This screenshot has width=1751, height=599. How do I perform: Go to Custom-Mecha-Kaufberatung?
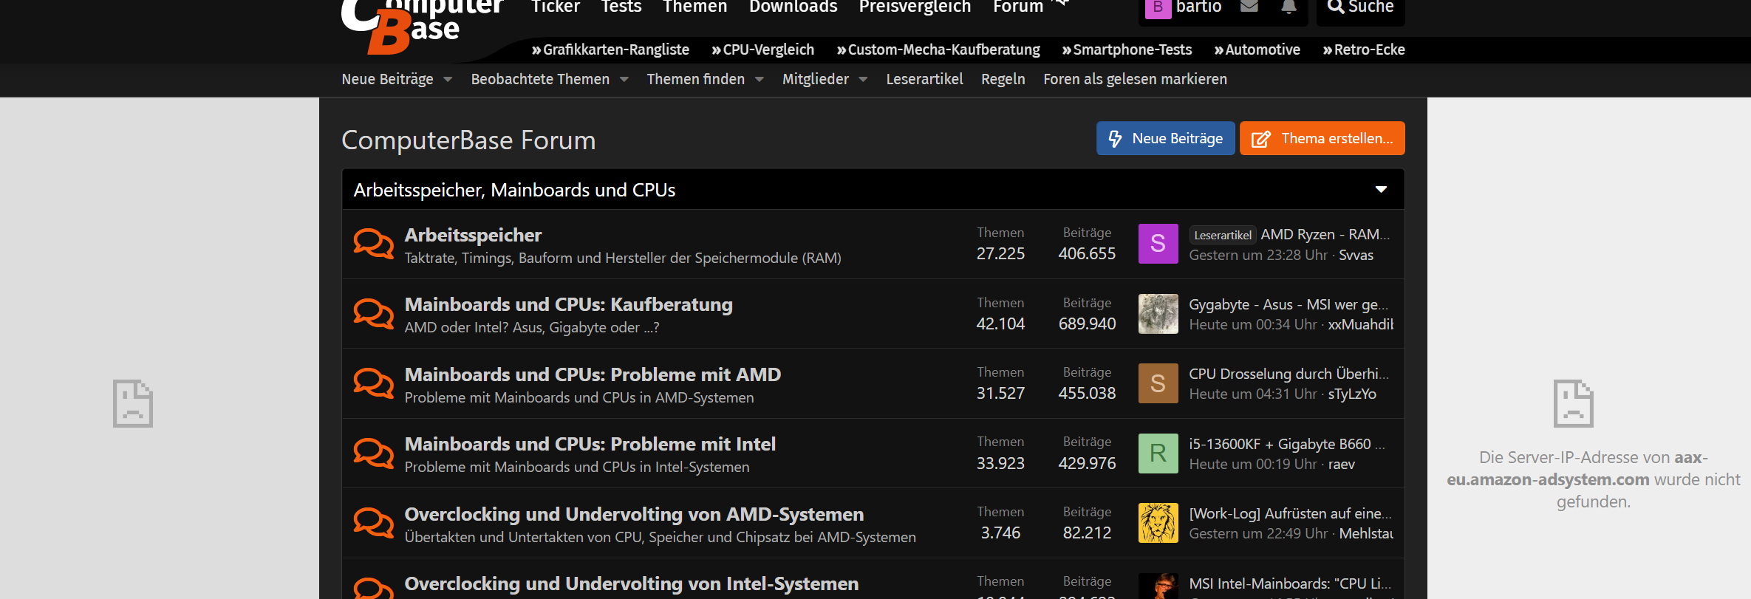[938, 49]
